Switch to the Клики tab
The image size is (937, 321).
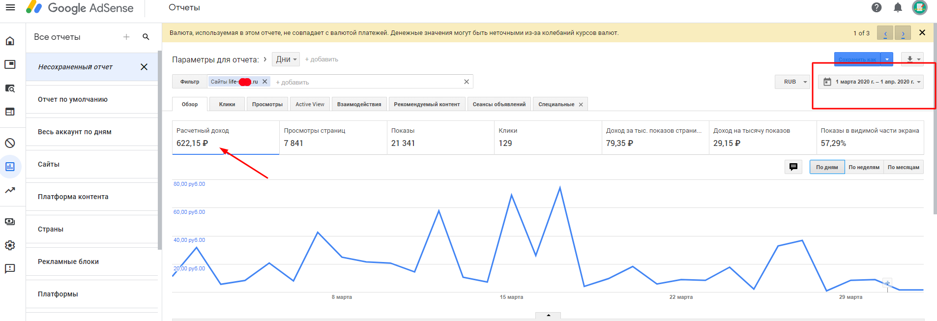tap(227, 104)
